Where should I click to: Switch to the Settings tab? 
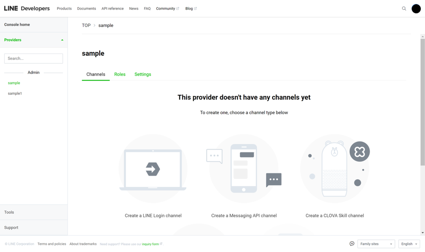tap(143, 74)
